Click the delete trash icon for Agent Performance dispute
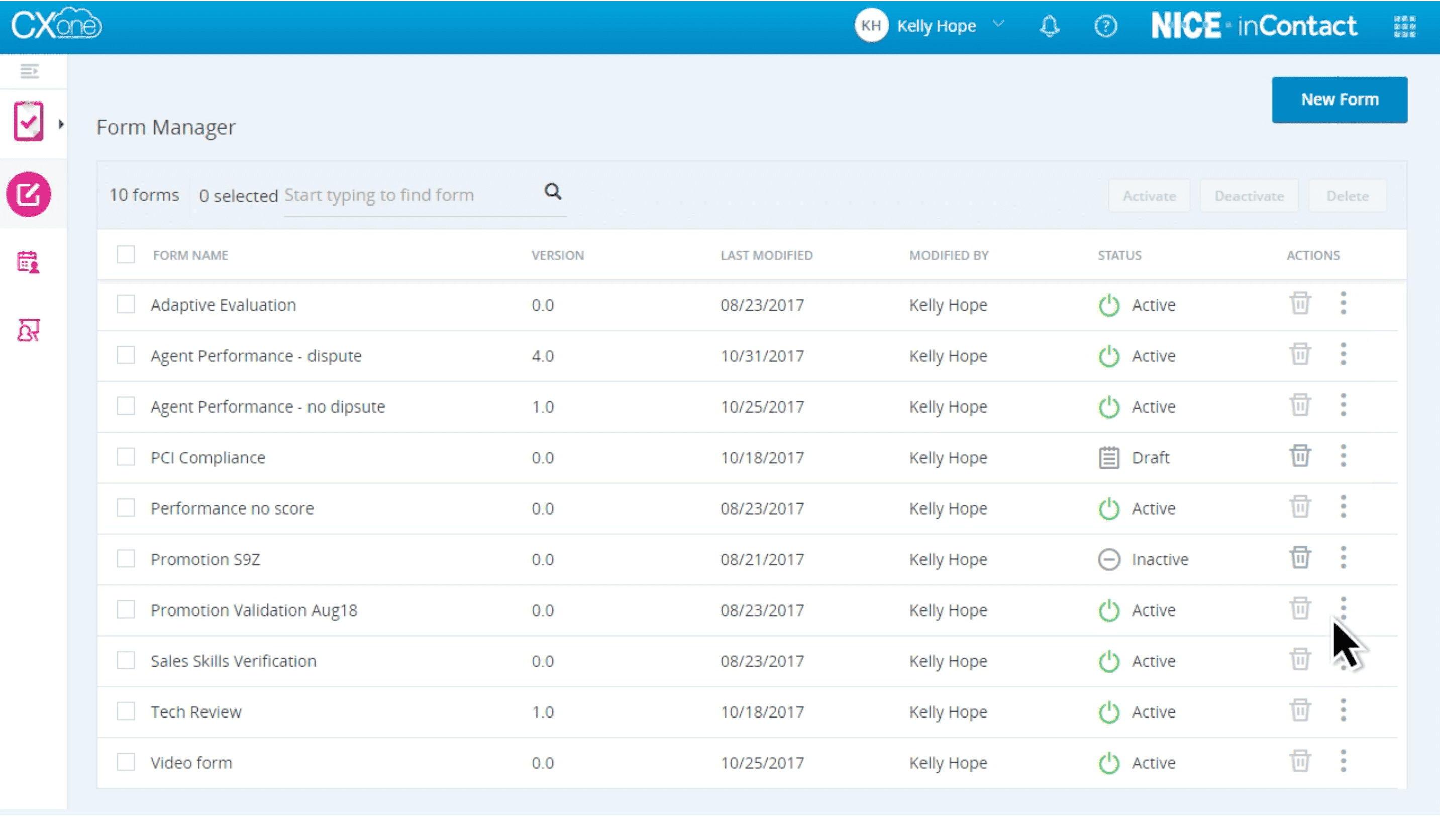1440x819 pixels. [x=1299, y=355]
